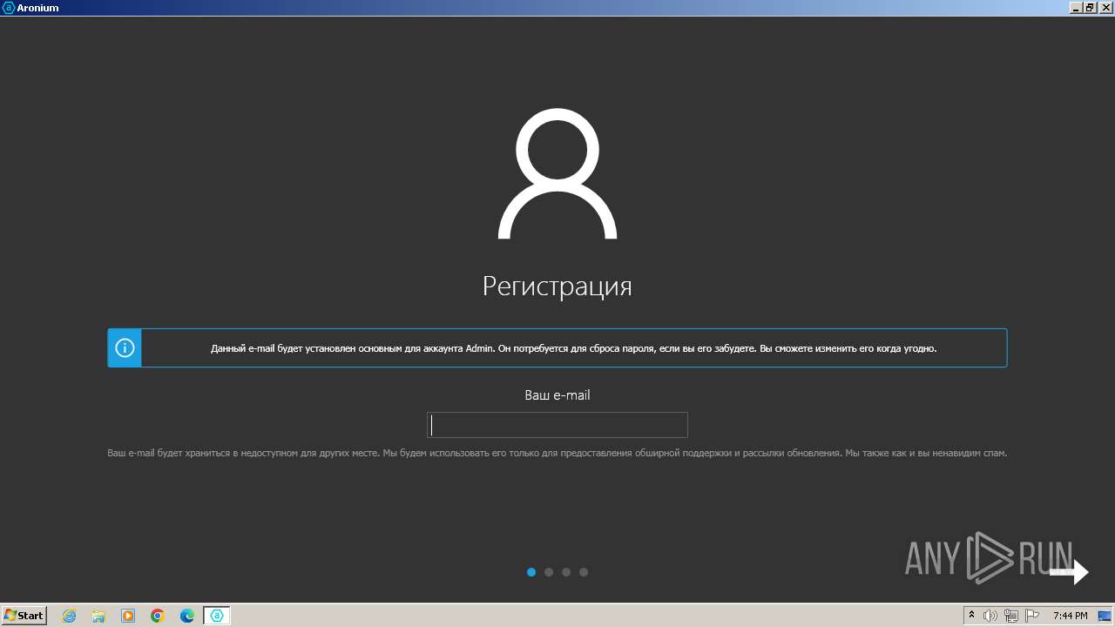Click the Aronium taskbar button

[217, 616]
